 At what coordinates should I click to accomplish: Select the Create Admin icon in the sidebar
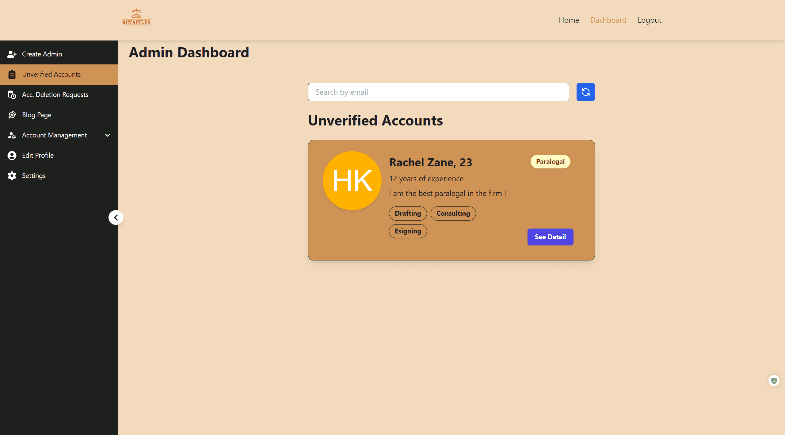click(x=12, y=54)
